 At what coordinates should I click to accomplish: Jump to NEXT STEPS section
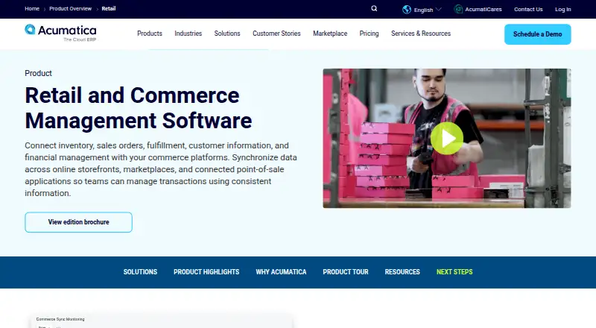click(x=454, y=272)
